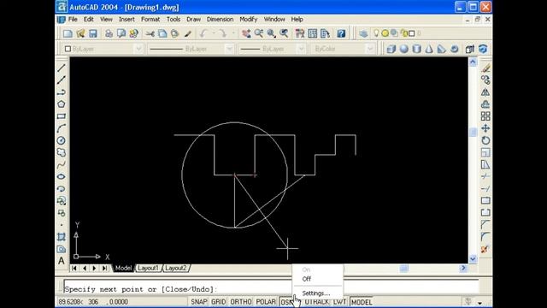Go to first layout tab arrow

pyautogui.click(x=74, y=268)
